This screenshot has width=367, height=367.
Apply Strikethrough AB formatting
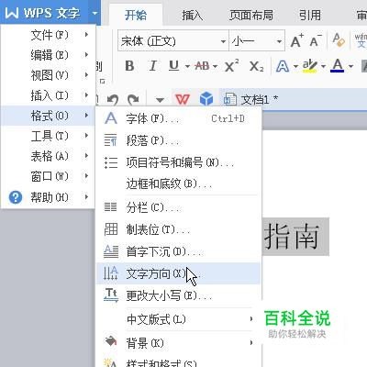(x=202, y=66)
